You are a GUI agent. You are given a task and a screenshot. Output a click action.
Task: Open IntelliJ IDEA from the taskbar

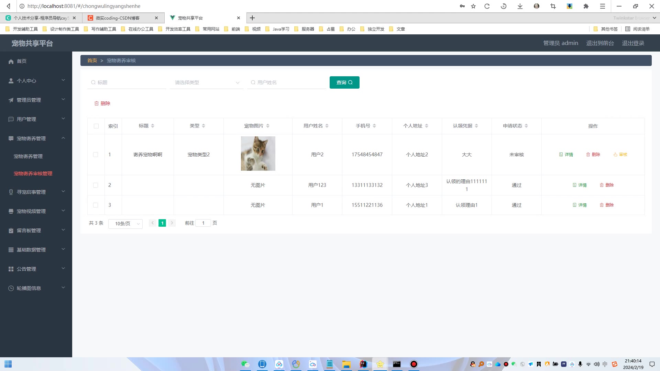[363, 364]
